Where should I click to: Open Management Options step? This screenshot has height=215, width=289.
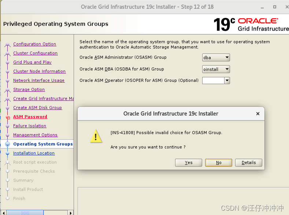pyautogui.click(x=36, y=135)
